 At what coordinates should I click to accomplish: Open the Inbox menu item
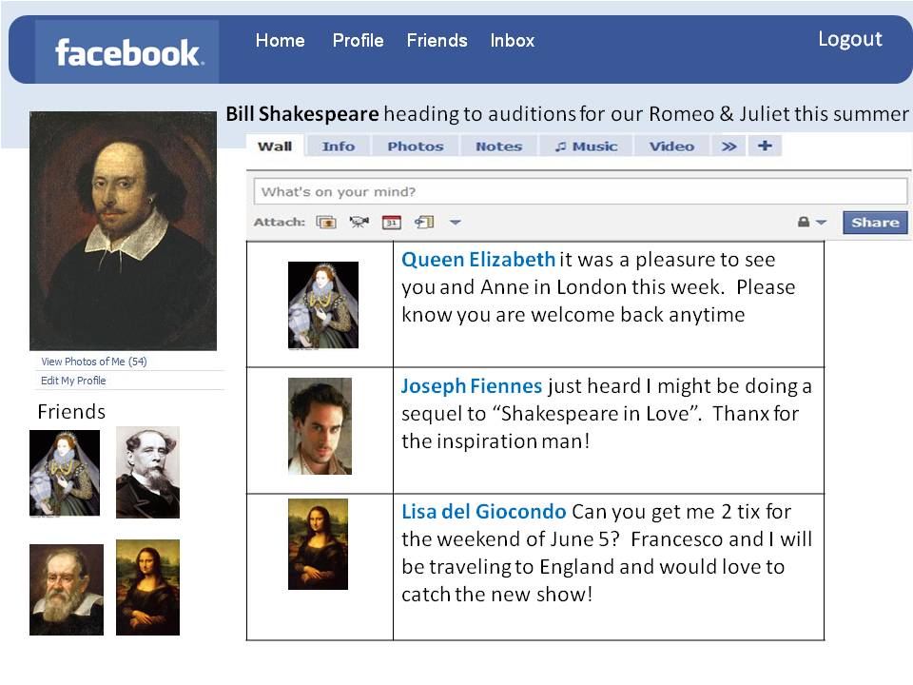[x=513, y=40]
